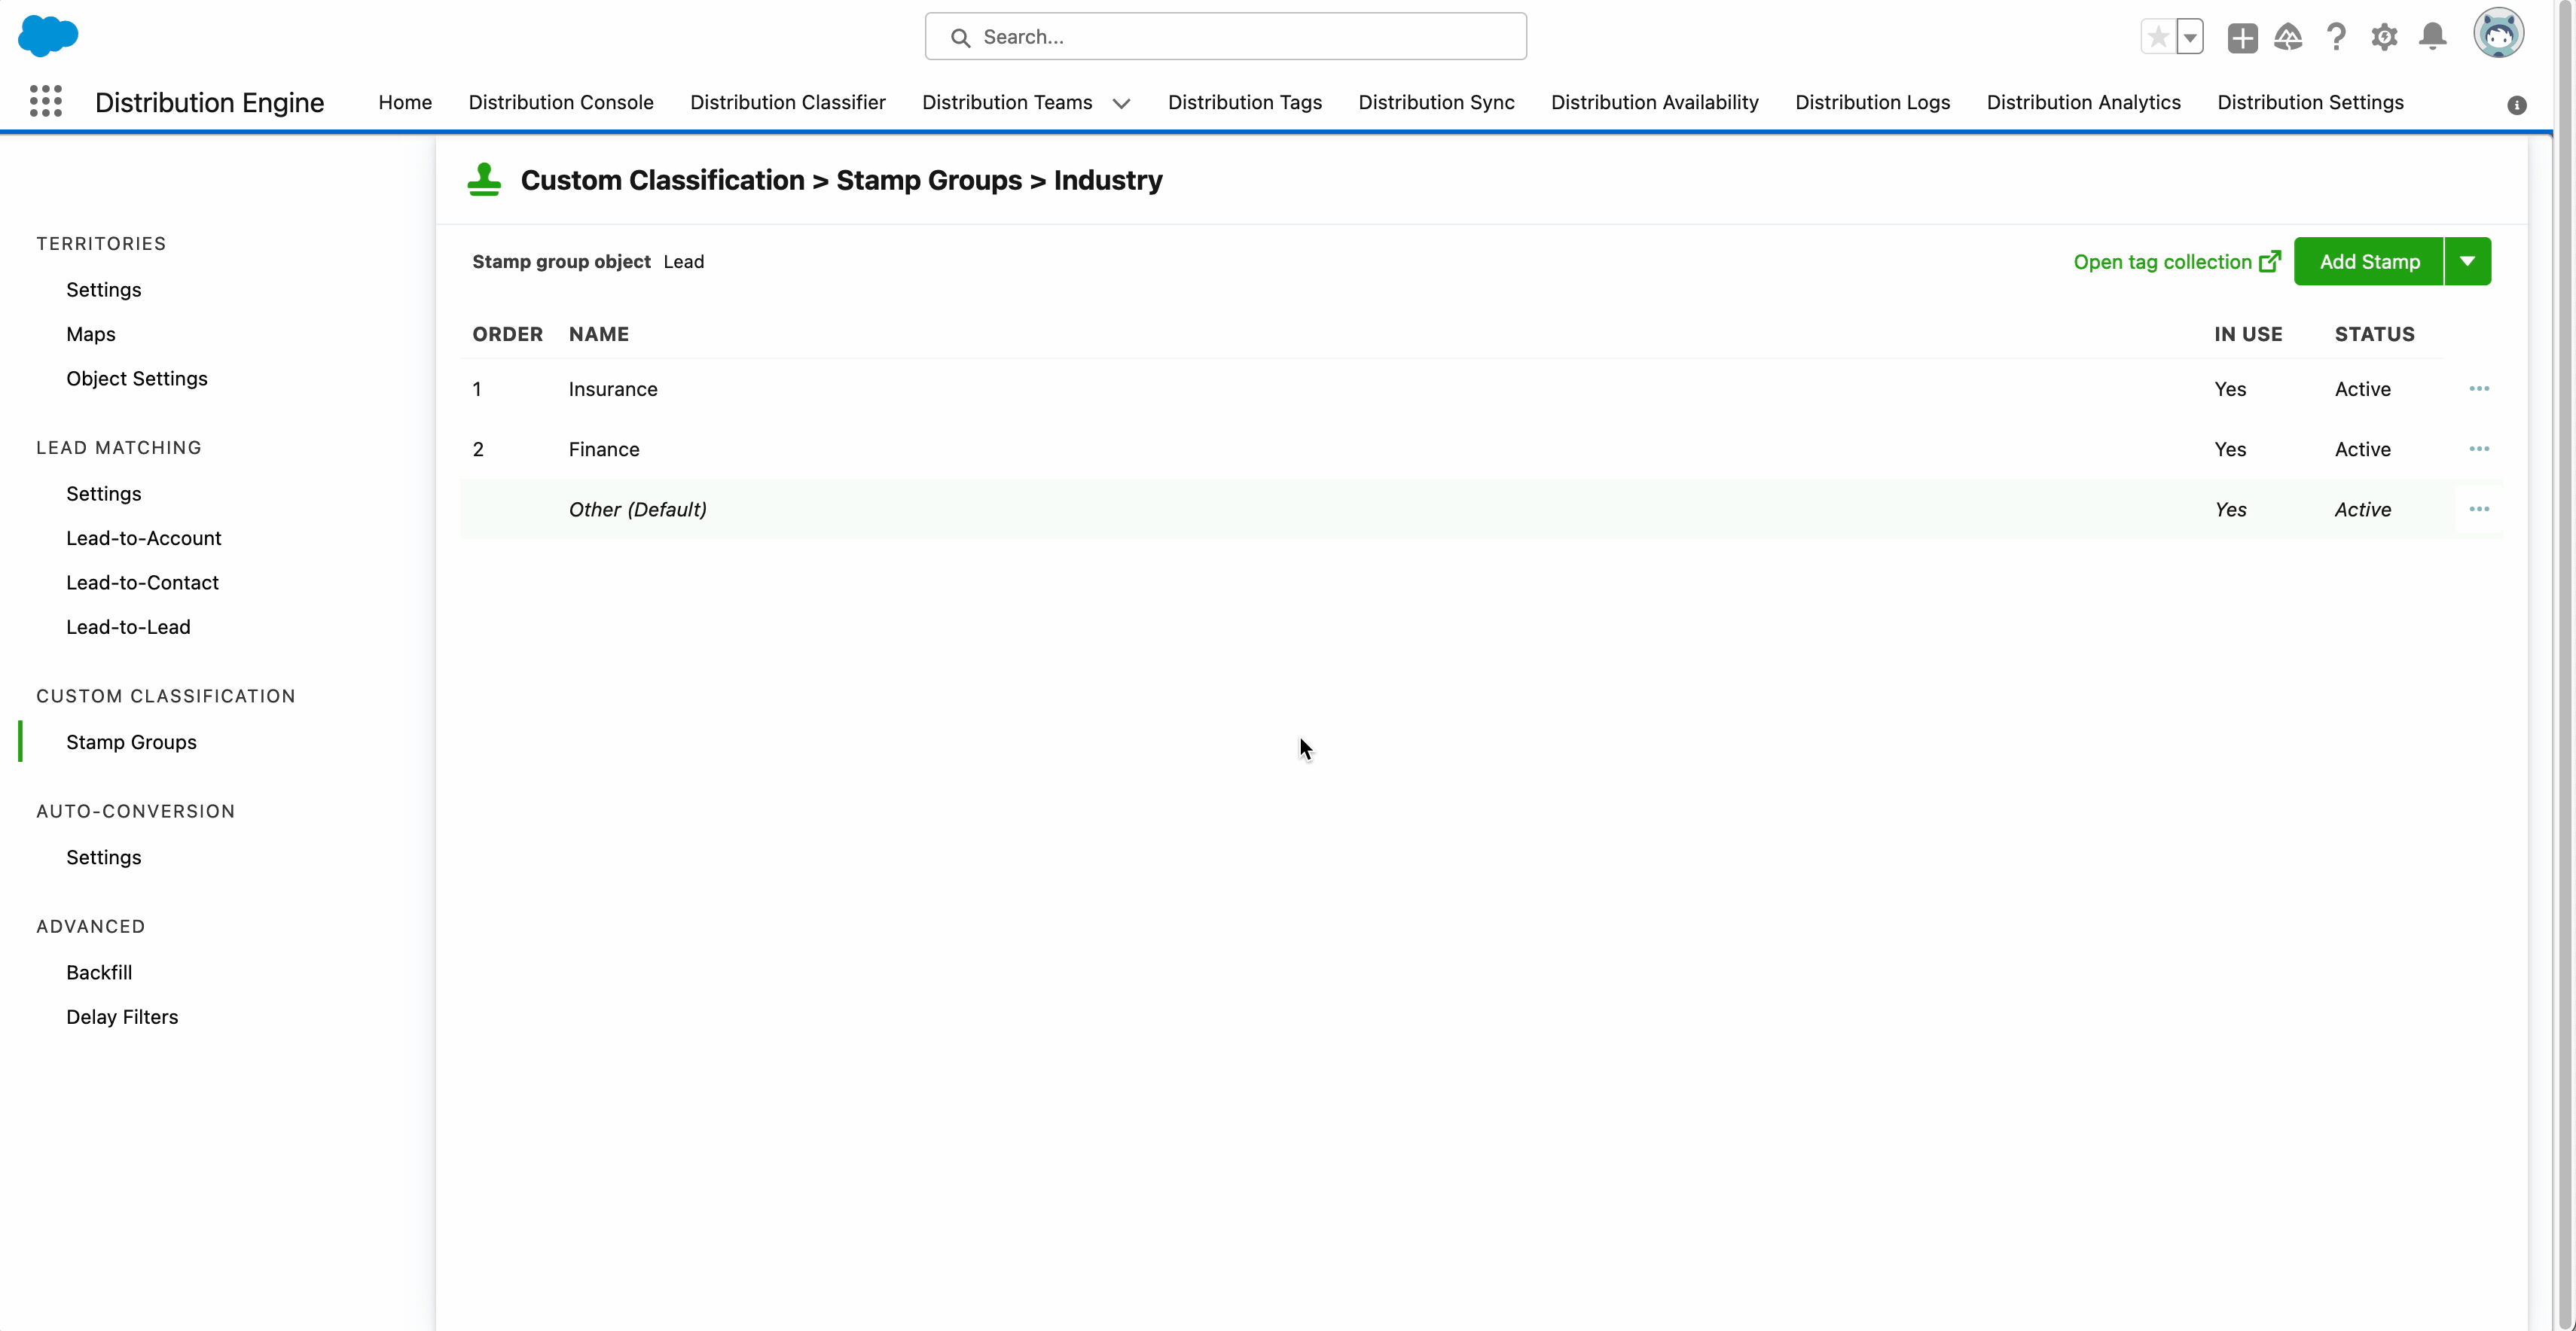Open Backfill under Advanced

(99, 972)
